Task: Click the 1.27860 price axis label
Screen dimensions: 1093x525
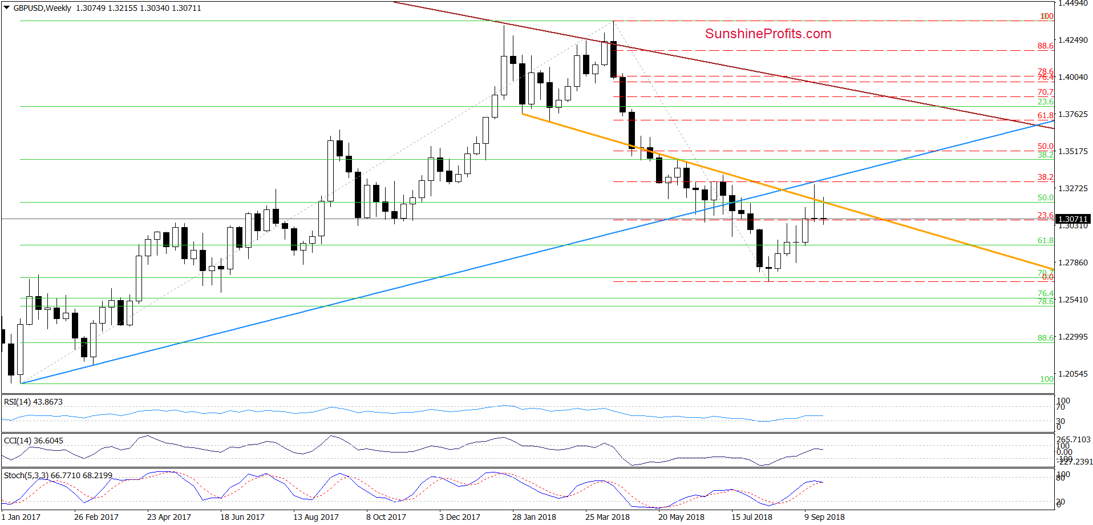Action: 1072,262
